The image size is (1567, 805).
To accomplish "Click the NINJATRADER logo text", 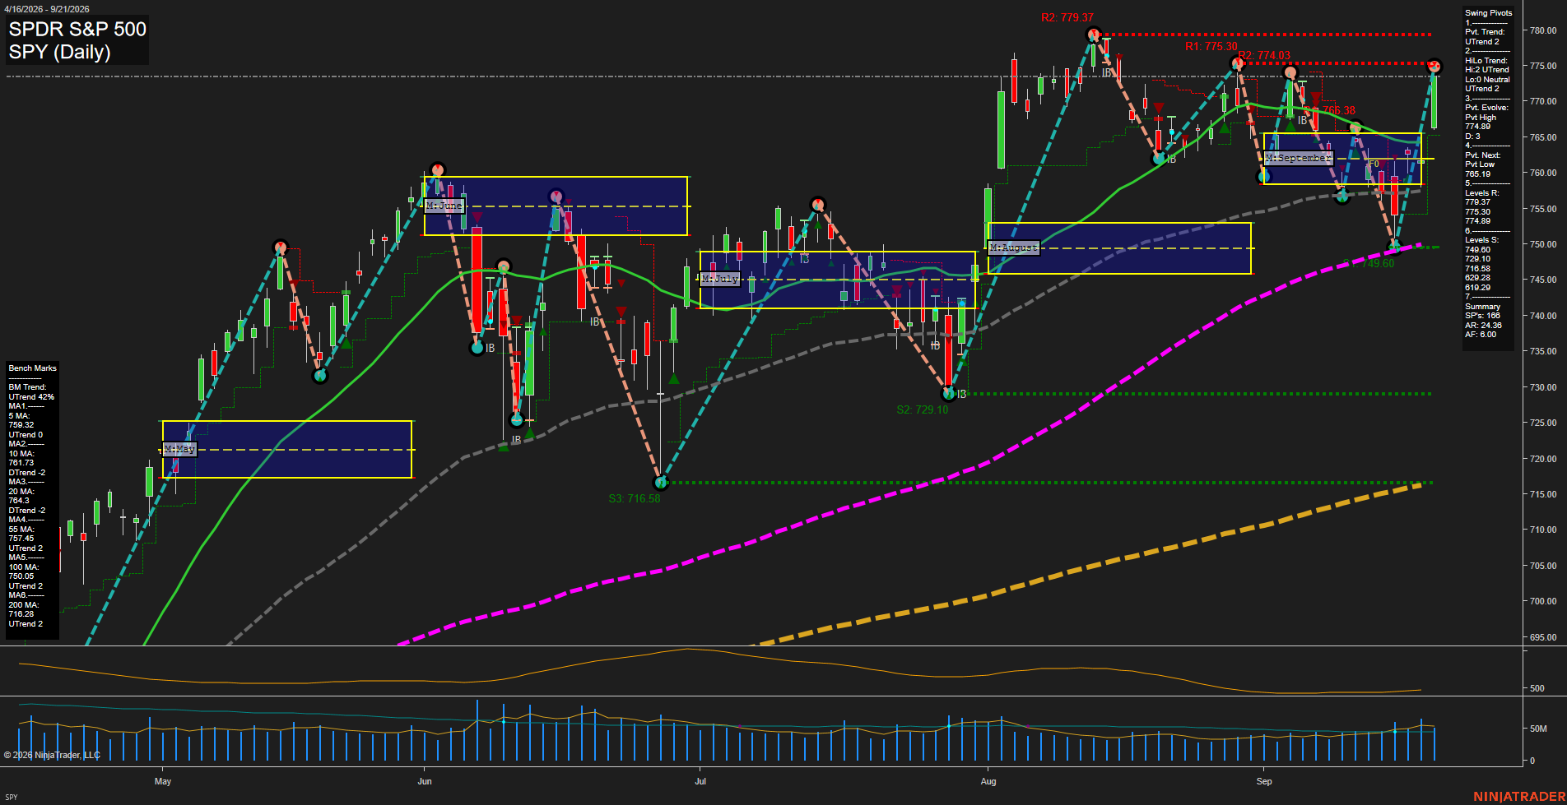I will tap(1519, 797).
